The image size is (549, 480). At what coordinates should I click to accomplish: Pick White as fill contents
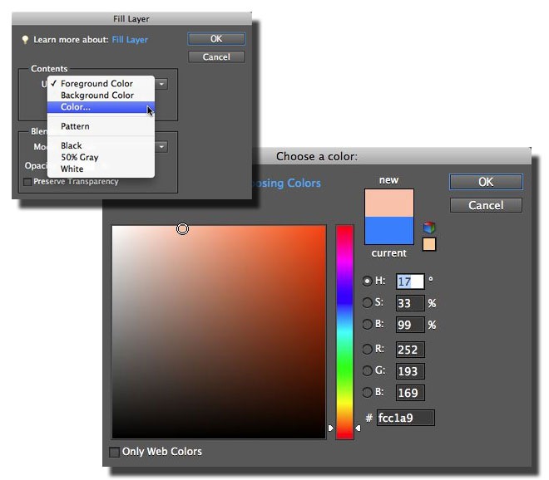click(101, 169)
